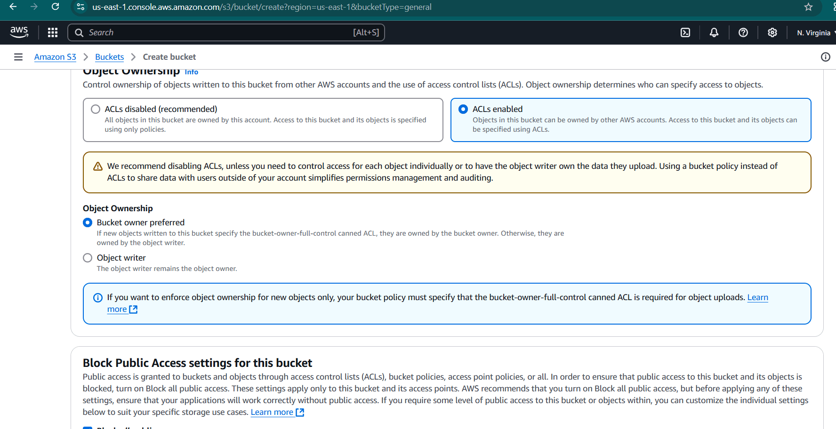Screen dimensions: 836x429
Task: Open the AWS services grid menu
Action: point(53,32)
